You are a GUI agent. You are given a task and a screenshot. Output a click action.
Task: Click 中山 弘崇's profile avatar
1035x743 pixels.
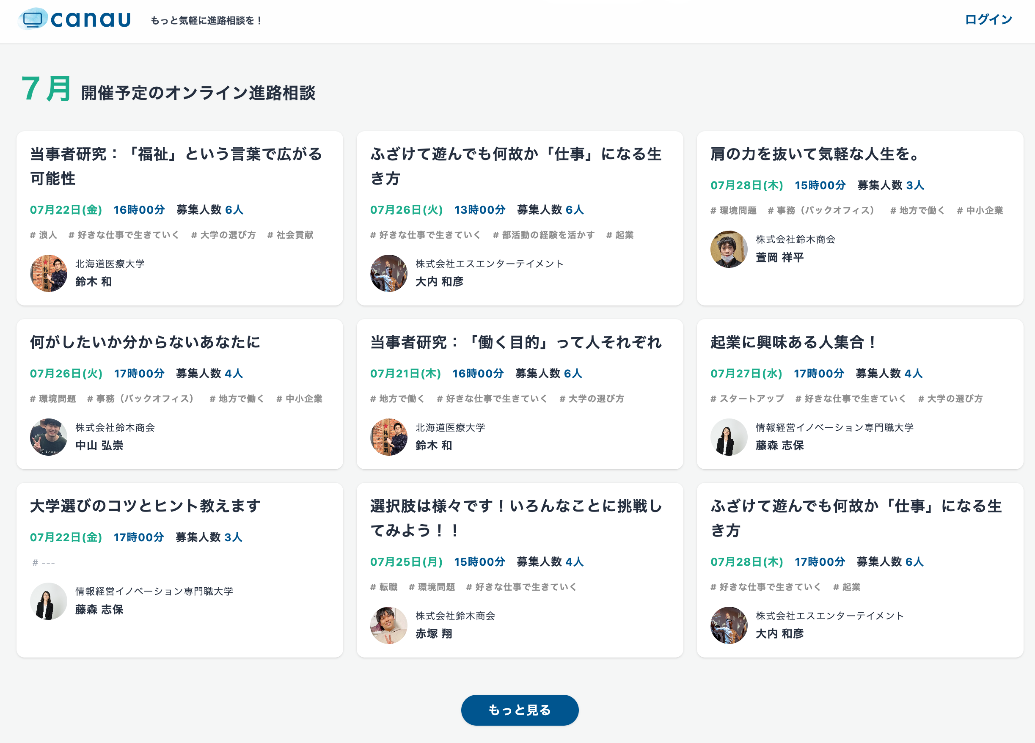click(48, 437)
